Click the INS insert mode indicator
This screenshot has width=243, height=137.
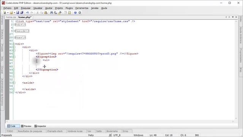197,135
